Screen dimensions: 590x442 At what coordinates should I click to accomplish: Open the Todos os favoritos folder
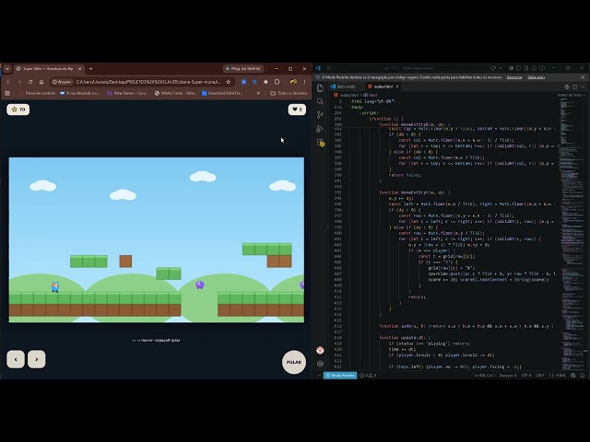click(289, 93)
